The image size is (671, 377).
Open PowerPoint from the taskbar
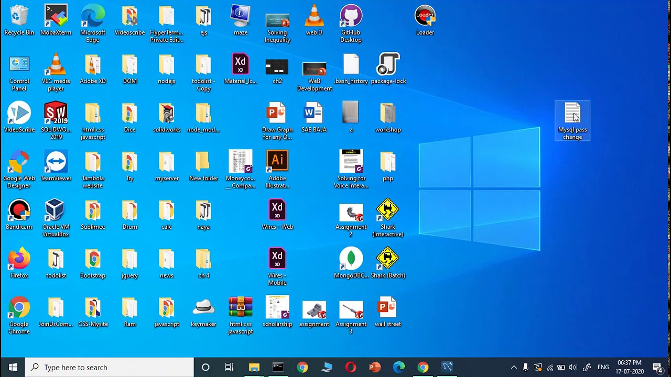click(375, 367)
